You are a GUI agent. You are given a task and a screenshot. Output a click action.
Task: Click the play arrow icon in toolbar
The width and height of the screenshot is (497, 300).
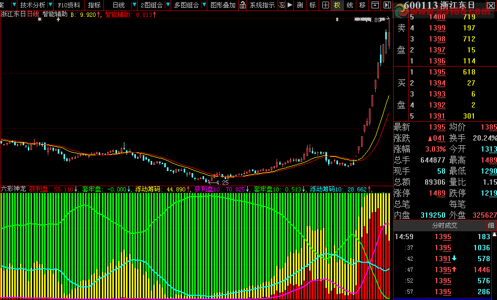click(290, 5)
